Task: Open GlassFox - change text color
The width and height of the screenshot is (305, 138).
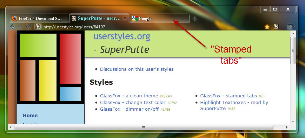Action: pyautogui.click(x=133, y=103)
